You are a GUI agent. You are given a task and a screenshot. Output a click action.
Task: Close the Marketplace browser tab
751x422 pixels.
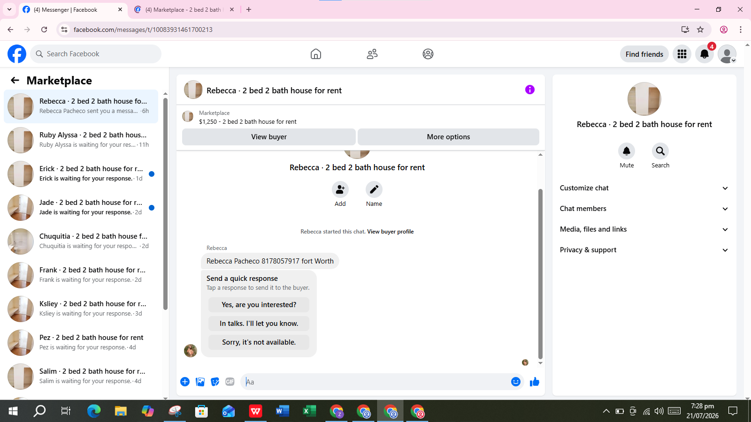click(x=232, y=9)
